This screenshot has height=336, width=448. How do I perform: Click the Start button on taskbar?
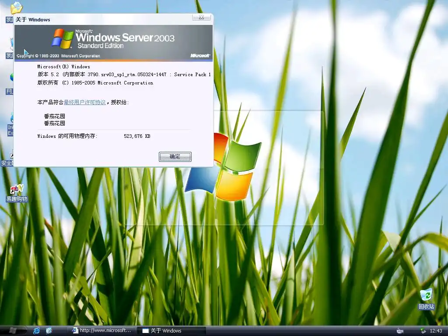coord(13,331)
